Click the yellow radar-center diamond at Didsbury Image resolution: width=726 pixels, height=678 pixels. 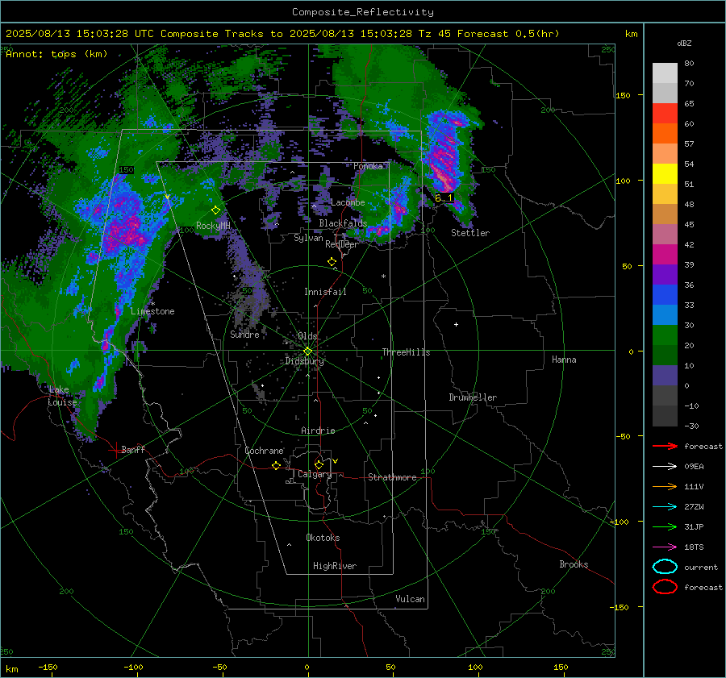coord(307,351)
